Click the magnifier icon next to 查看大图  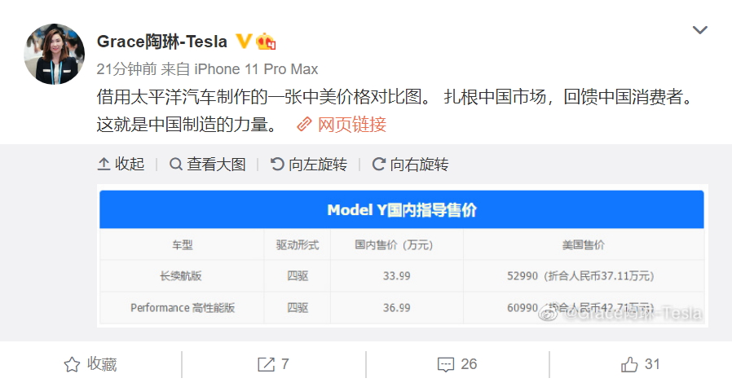(175, 165)
